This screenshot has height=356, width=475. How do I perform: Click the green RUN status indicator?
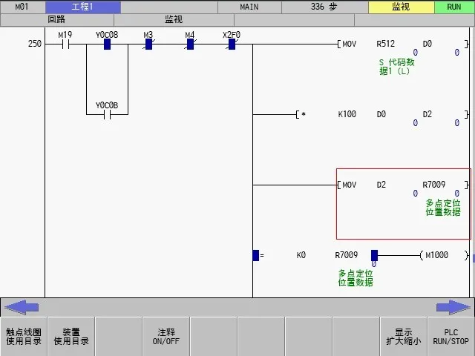[x=454, y=7]
